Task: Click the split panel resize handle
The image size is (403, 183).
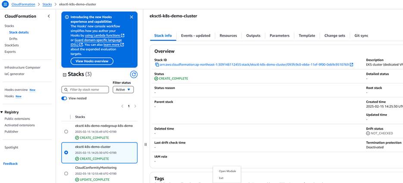Action: pyautogui.click(x=146, y=145)
